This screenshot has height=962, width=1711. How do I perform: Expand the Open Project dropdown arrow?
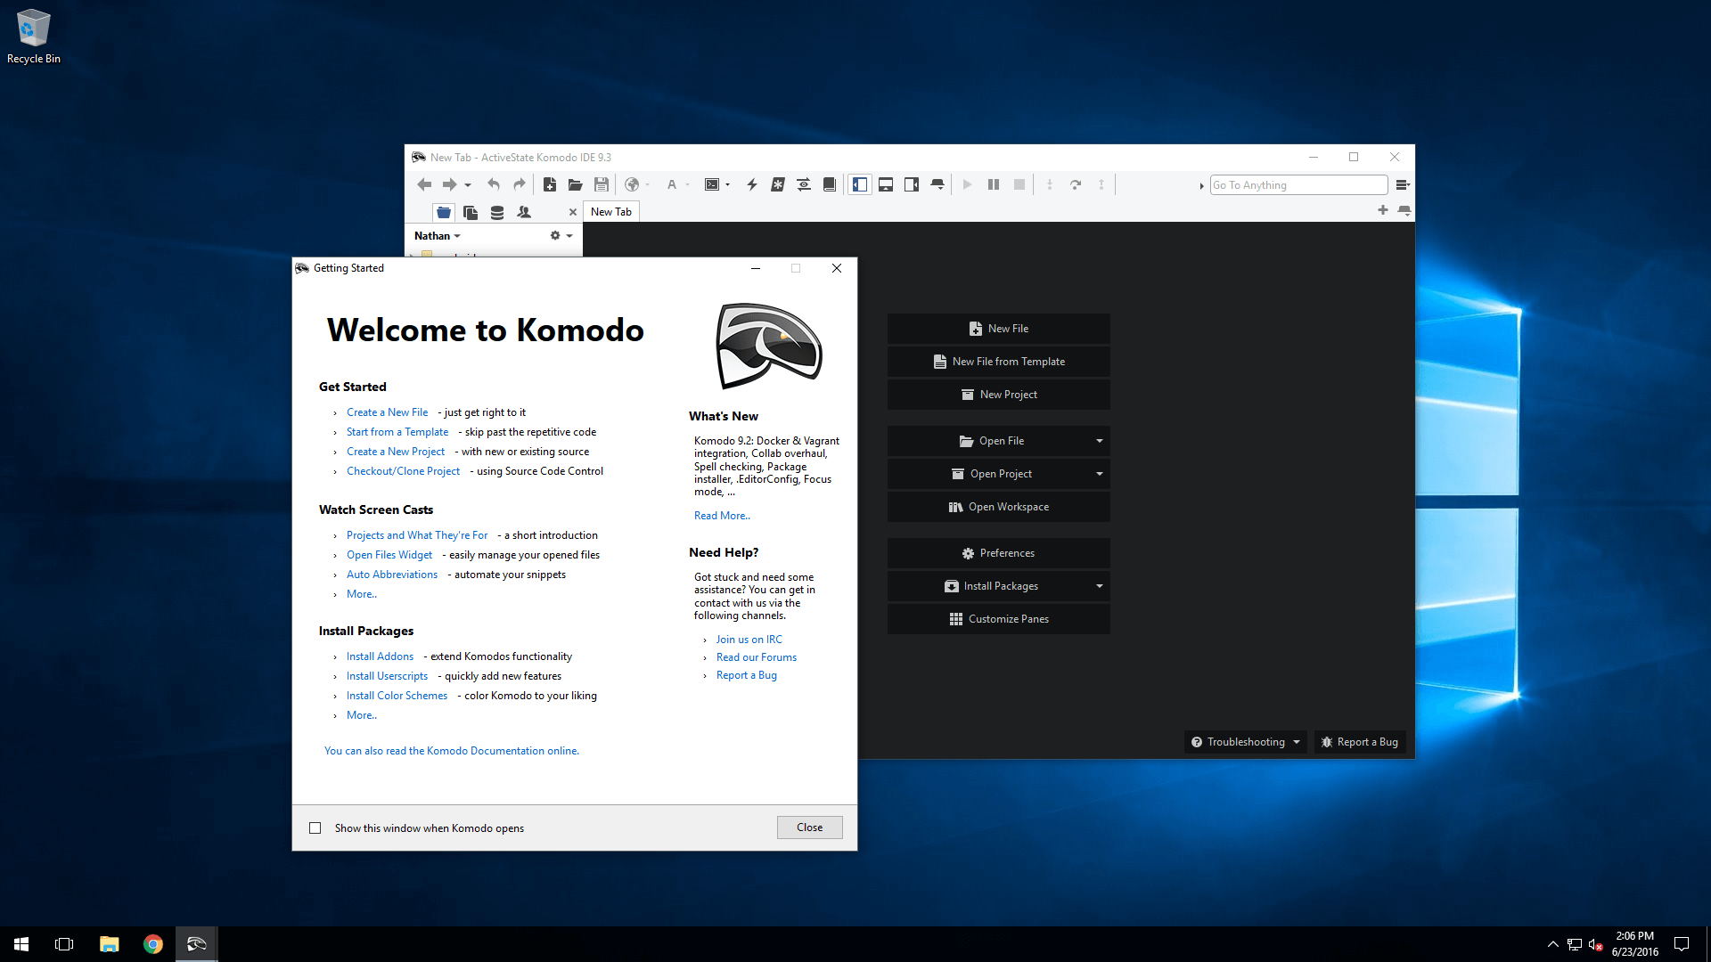tap(1100, 474)
